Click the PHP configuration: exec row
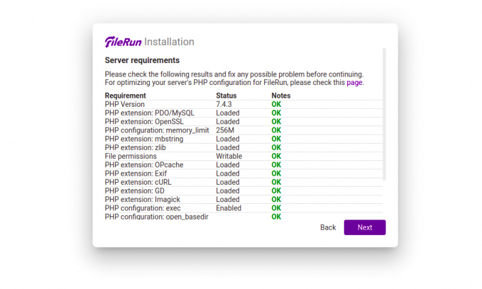Screen dimensions: 482x289 (143, 208)
